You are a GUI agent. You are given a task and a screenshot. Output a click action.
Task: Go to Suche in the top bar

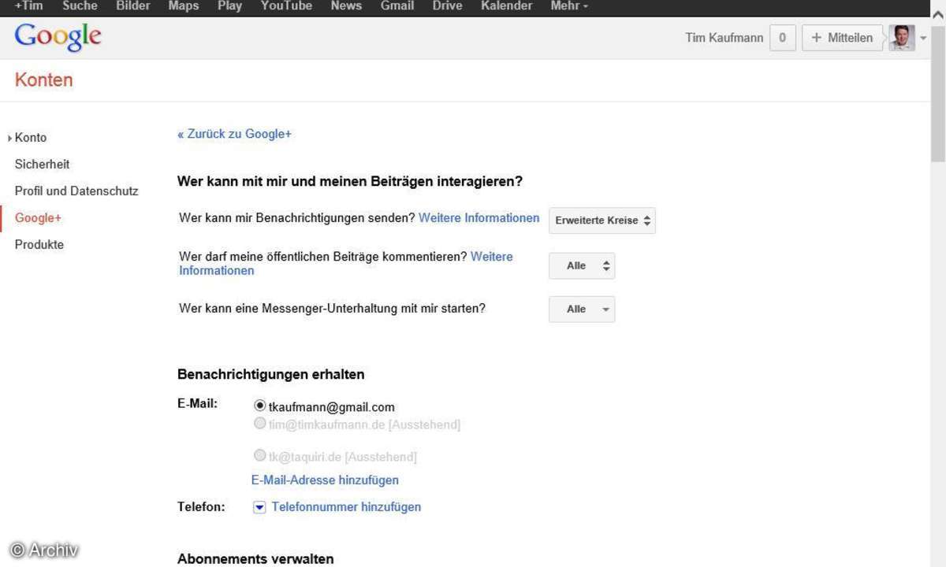tap(80, 6)
